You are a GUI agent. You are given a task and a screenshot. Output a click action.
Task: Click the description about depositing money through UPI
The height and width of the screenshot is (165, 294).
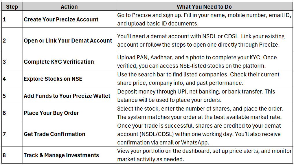click(204, 96)
